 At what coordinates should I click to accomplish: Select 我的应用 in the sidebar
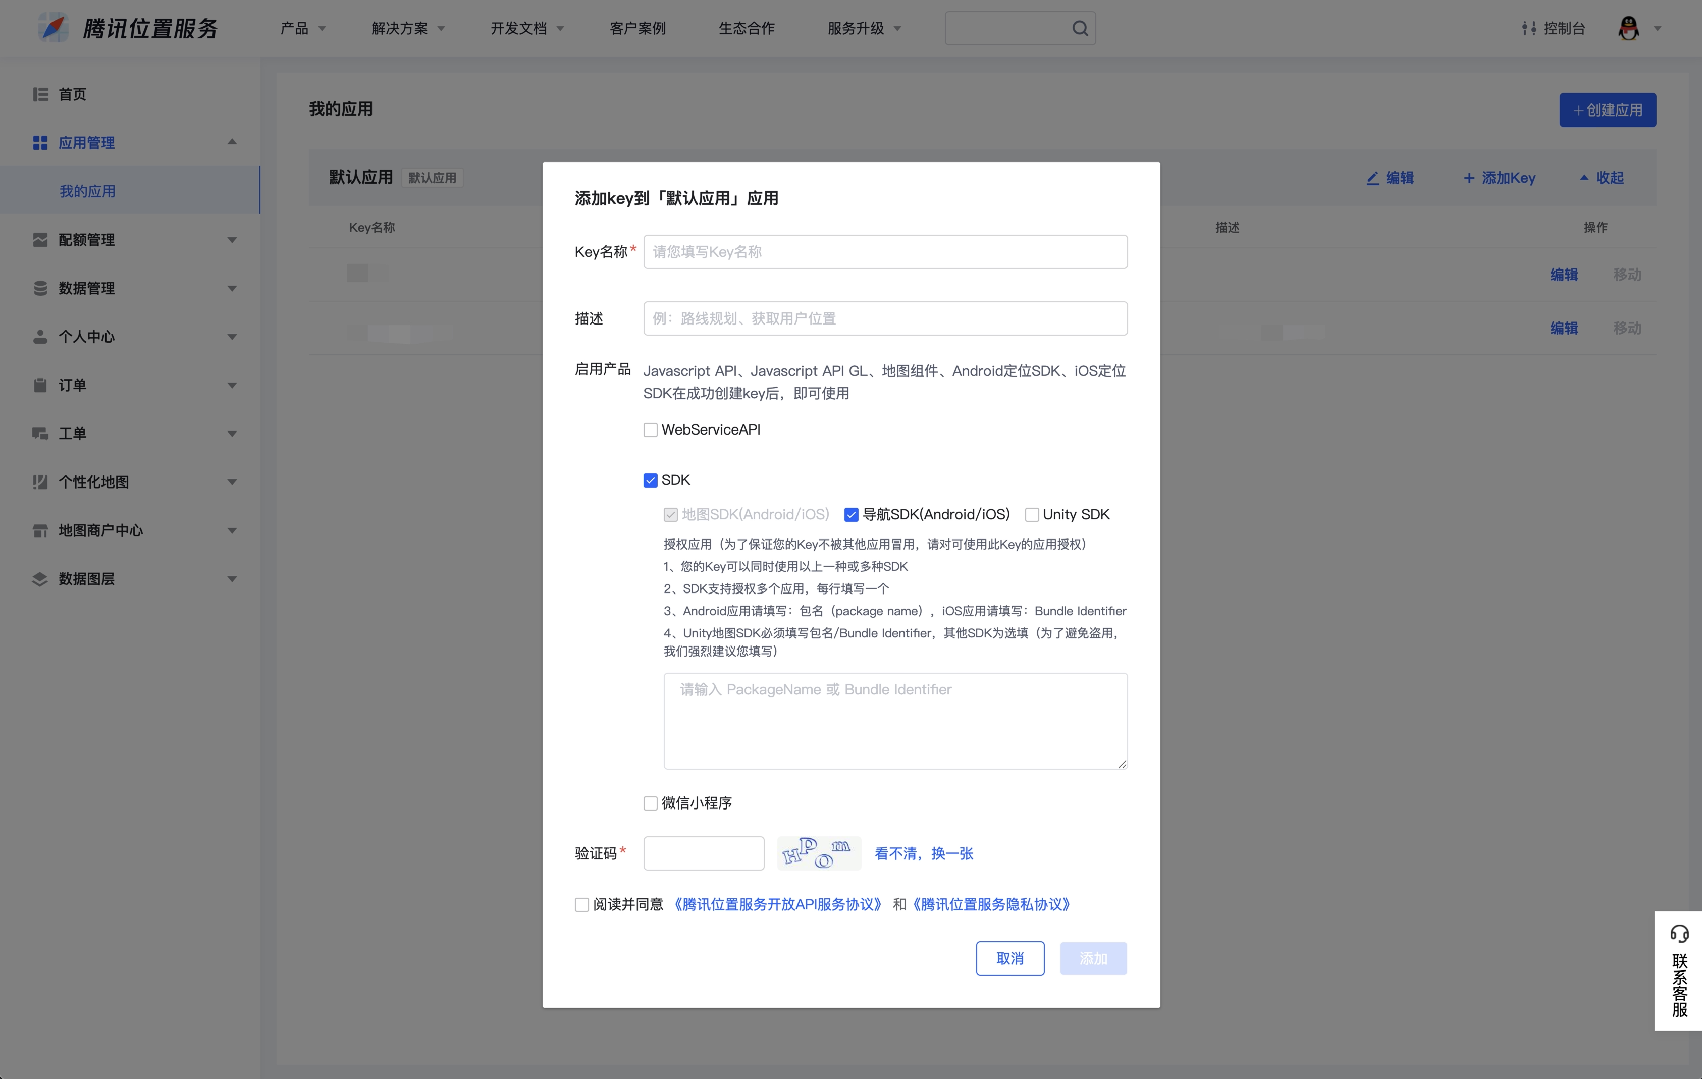88,191
